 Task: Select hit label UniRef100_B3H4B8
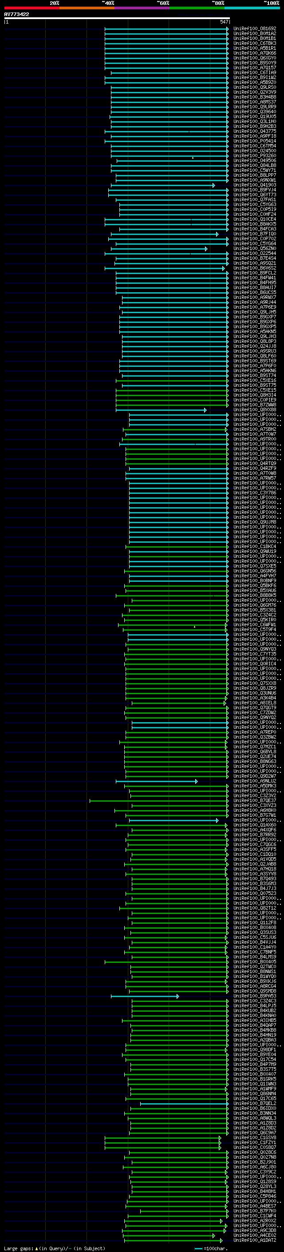coord(255,97)
